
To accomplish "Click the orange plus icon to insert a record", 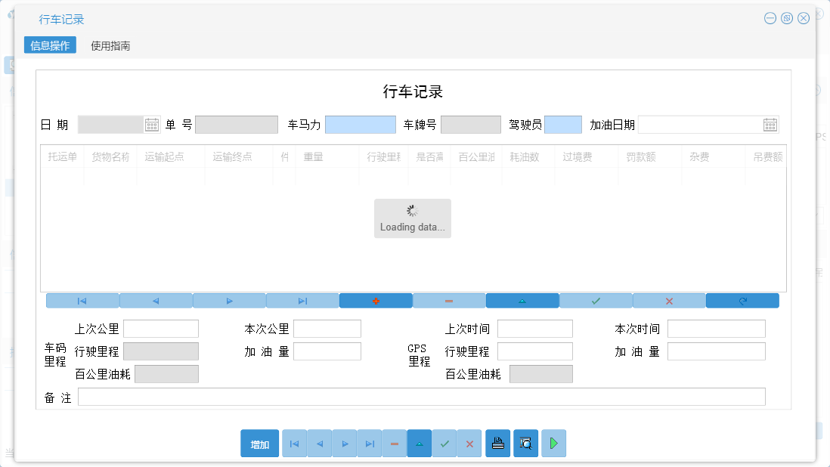I will [376, 300].
